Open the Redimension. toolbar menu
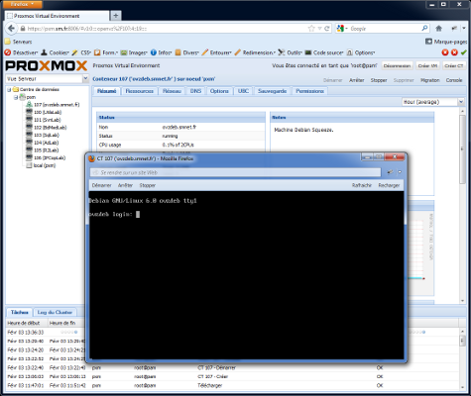471x396 pixels. coord(255,52)
